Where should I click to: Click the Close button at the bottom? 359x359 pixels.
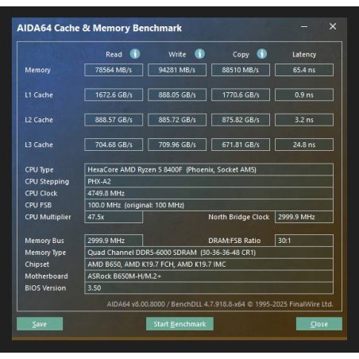coord(319,324)
